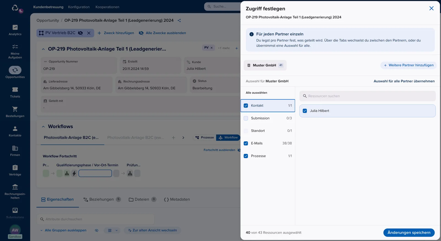This screenshot has width=441, height=241.
Task: Uncheck the Prozesse checkbox
Action: coord(246,156)
